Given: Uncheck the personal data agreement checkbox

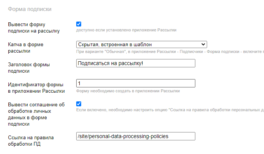Looking at the screenshot, I should pos(79,104).
